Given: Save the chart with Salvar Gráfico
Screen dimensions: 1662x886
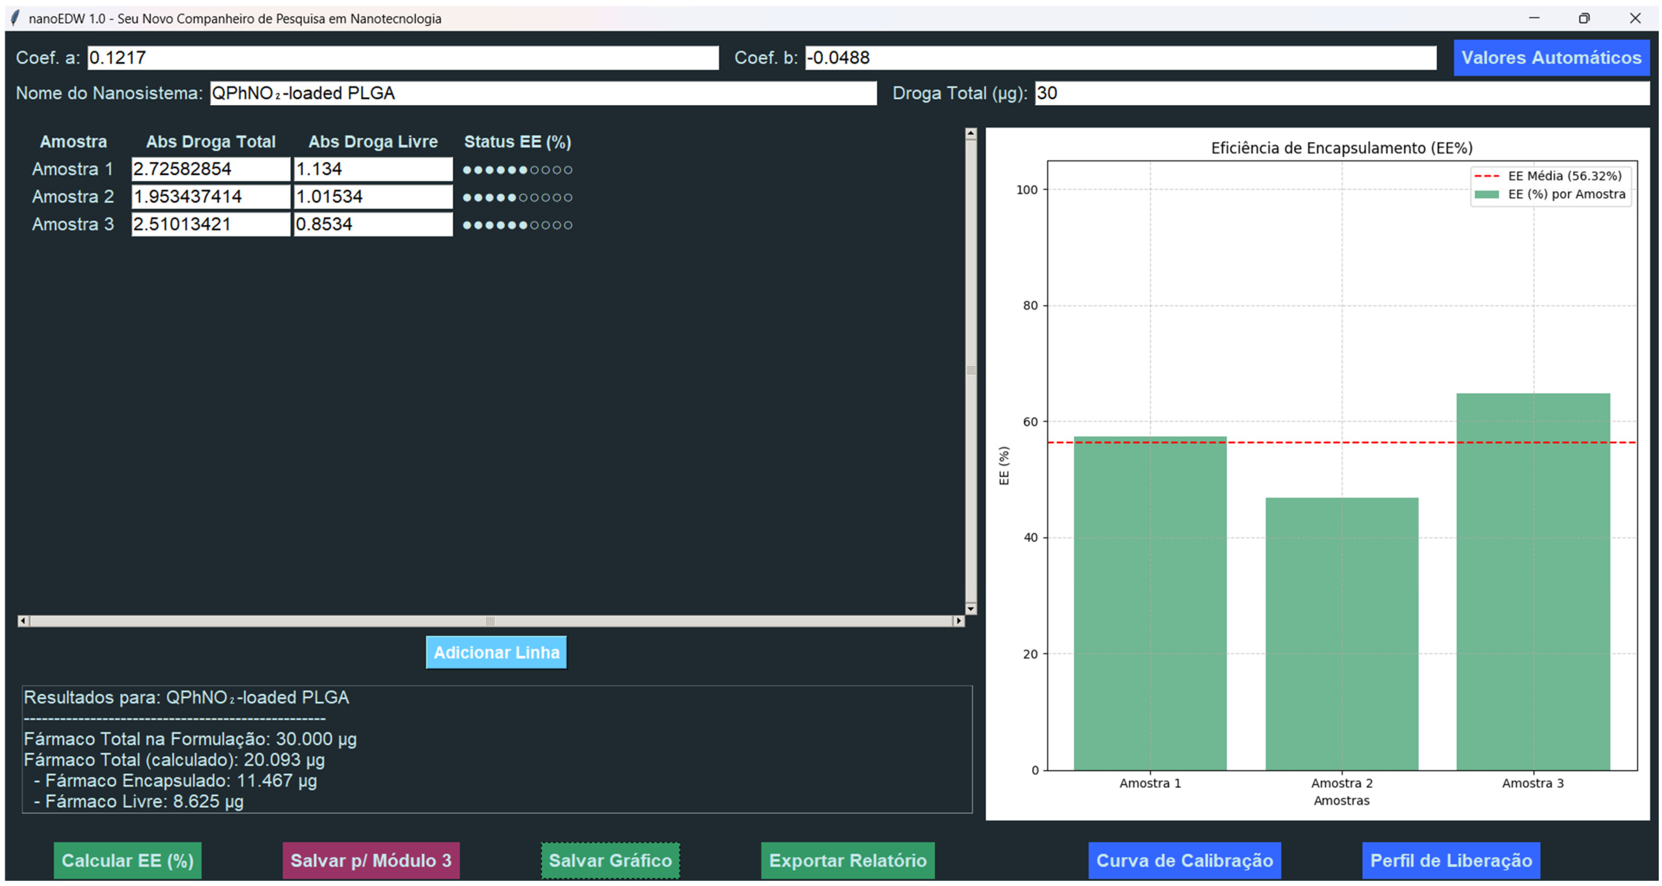Looking at the screenshot, I should coord(610,860).
